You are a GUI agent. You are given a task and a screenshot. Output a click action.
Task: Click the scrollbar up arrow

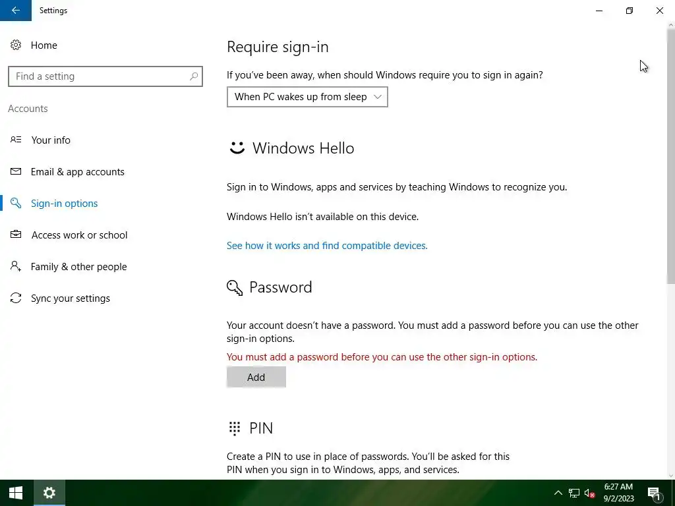click(x=670, y=25)
